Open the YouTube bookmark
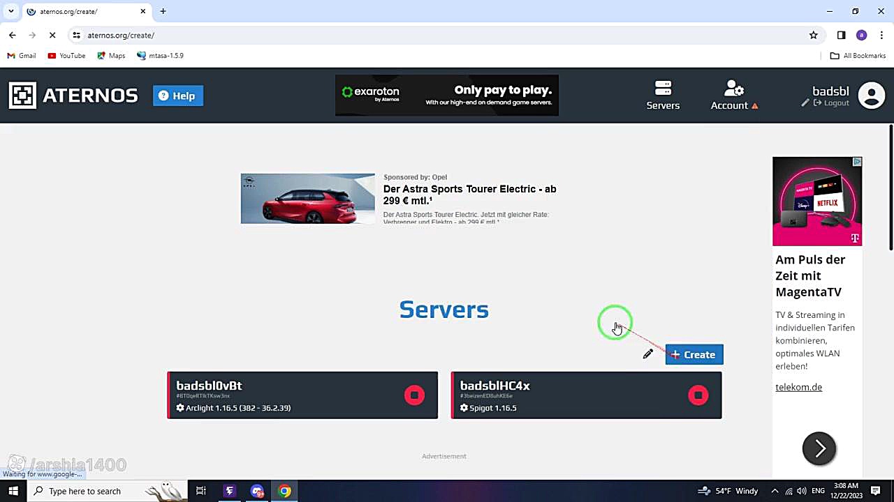This screenshot has width=894, height=502. click(66, 56)
